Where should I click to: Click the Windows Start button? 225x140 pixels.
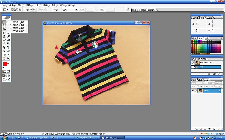click(4, 138)
